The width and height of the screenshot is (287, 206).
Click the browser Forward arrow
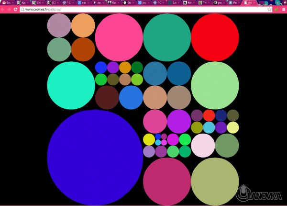(x=9, y=10)
